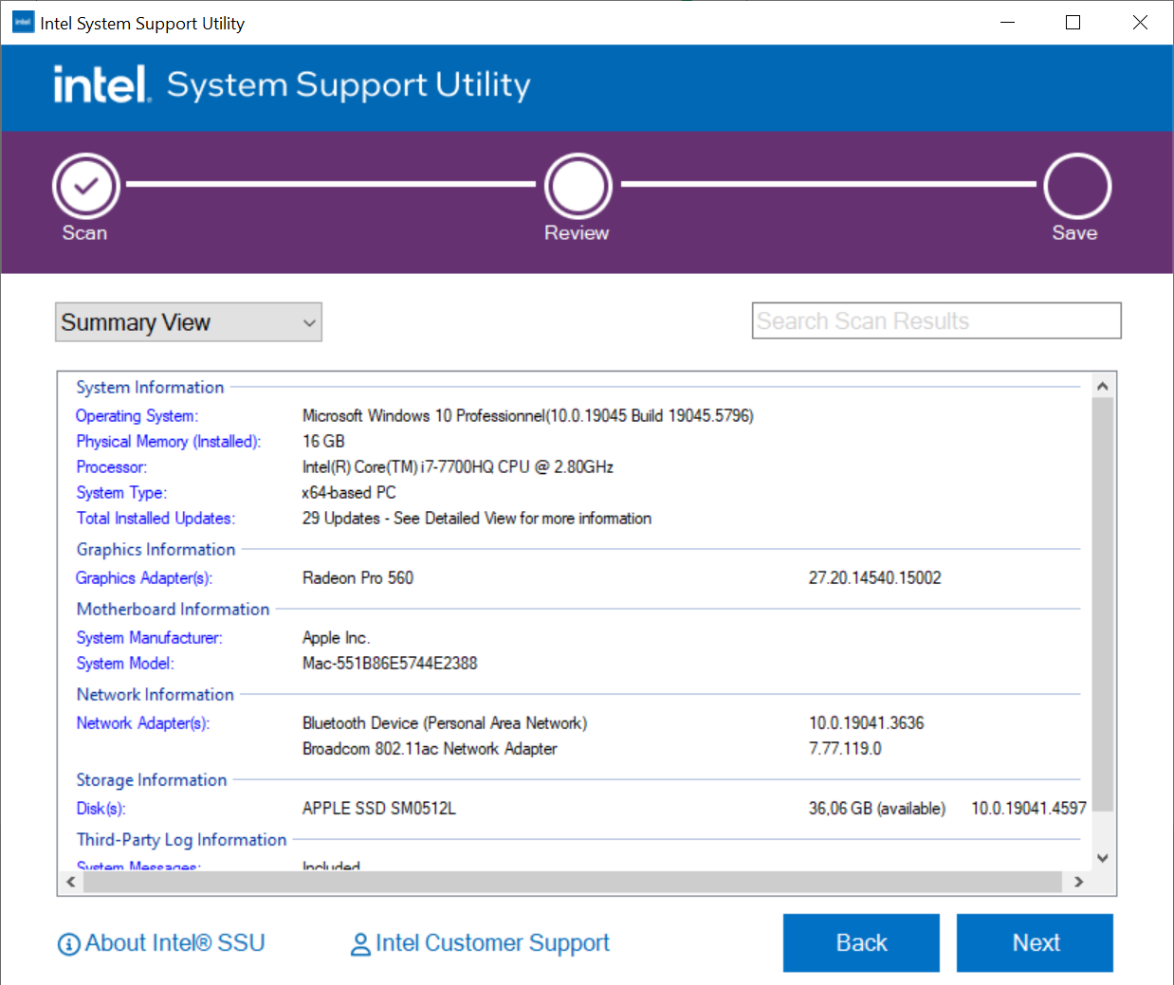Click the Apple Inc. manufacturer value
The width and height of the screenshot is (1174, 985).
[x=336, y=638]
